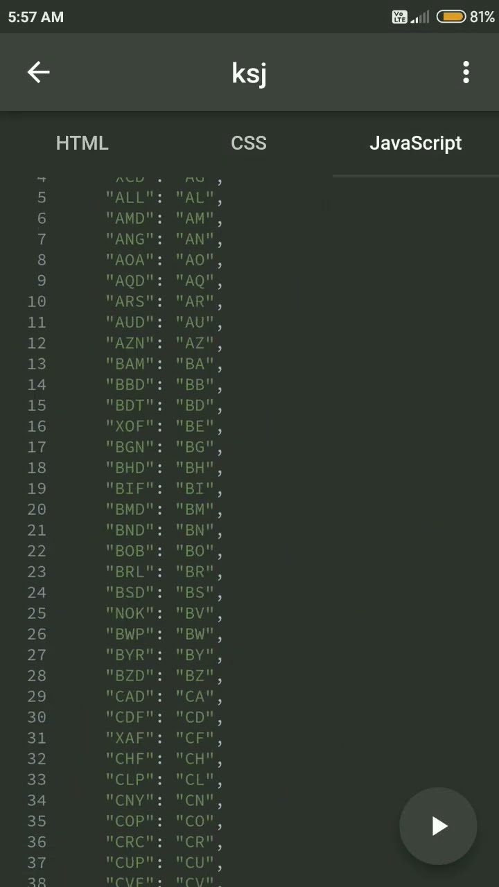Click the "XOF" key text
Image resolution: width=499 pixels, height=887 pixels.
click(x=130, y=426)
